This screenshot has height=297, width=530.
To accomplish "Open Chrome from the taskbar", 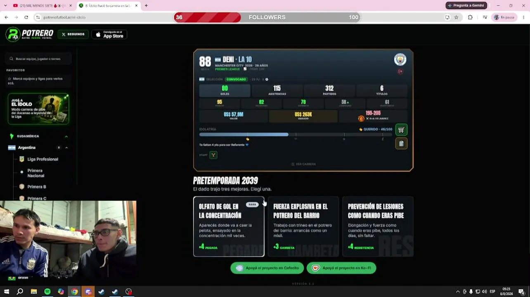I will [x=74, y=292].
